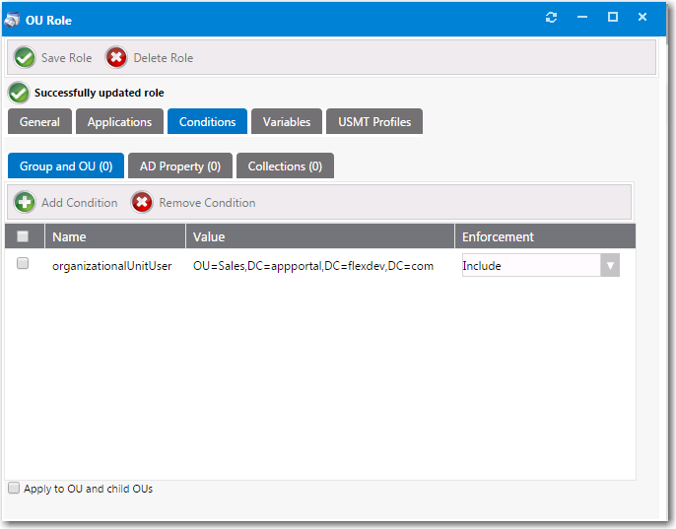This screenshot has width=676, height=529.
Task: Click the OU=Sales value cell
Action: [x=313, y=266]
